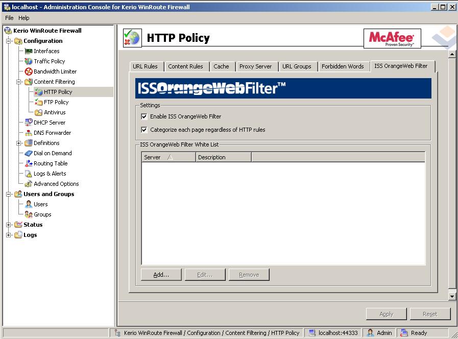Click the Users and Groups folder icon
The width and height of the screenshot is (458, 339).
pos(18,194)
